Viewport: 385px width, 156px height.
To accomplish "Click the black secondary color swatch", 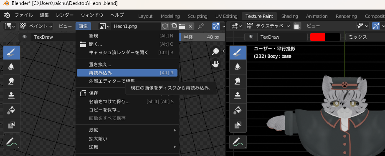I will [x=333, y=37].
